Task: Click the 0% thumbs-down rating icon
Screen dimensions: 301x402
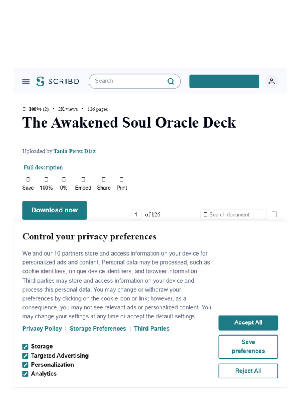Action: pos(64,179)
